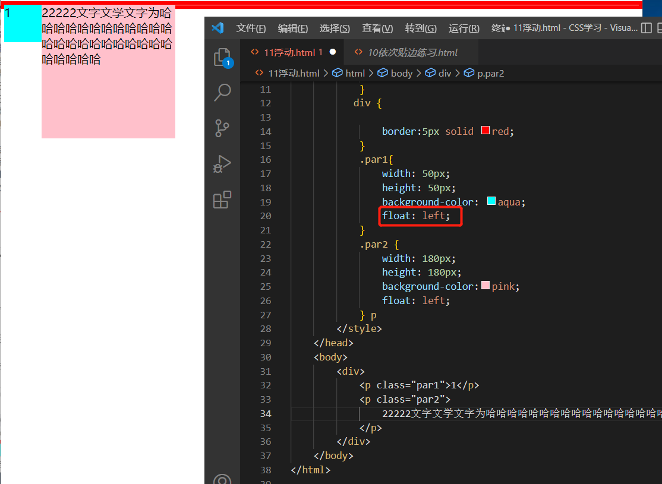
Task: Open the 文件(F) menu
Action: pos(251,29)
